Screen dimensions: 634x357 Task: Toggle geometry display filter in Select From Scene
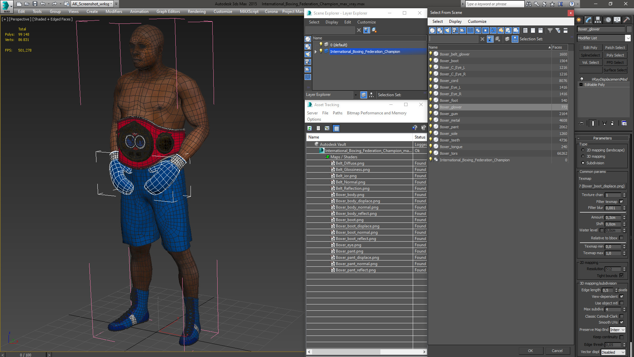(x=432, y=30)
